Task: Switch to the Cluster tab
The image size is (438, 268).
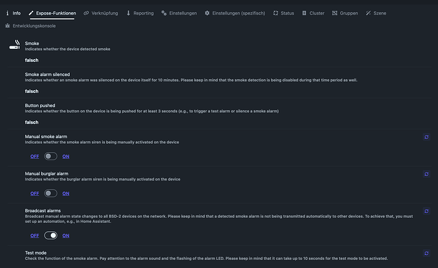Action: tap(313, 13)
